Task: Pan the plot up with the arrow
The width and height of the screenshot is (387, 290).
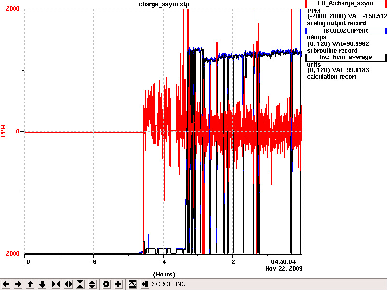Action: tap(30, 284)
